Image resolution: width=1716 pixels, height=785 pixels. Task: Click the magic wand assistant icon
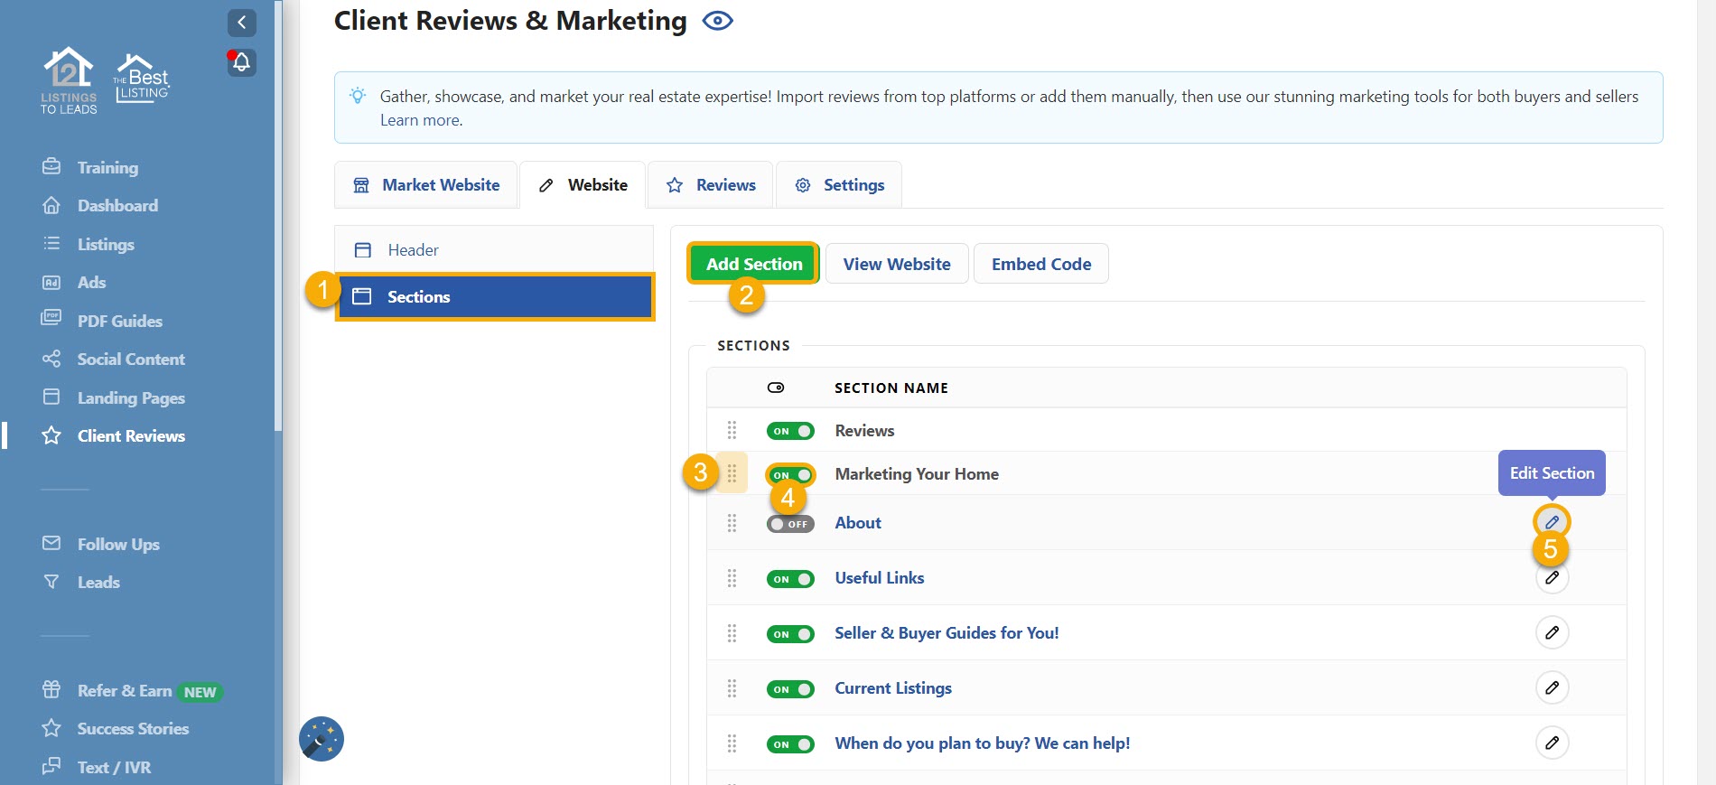point(322,739)
